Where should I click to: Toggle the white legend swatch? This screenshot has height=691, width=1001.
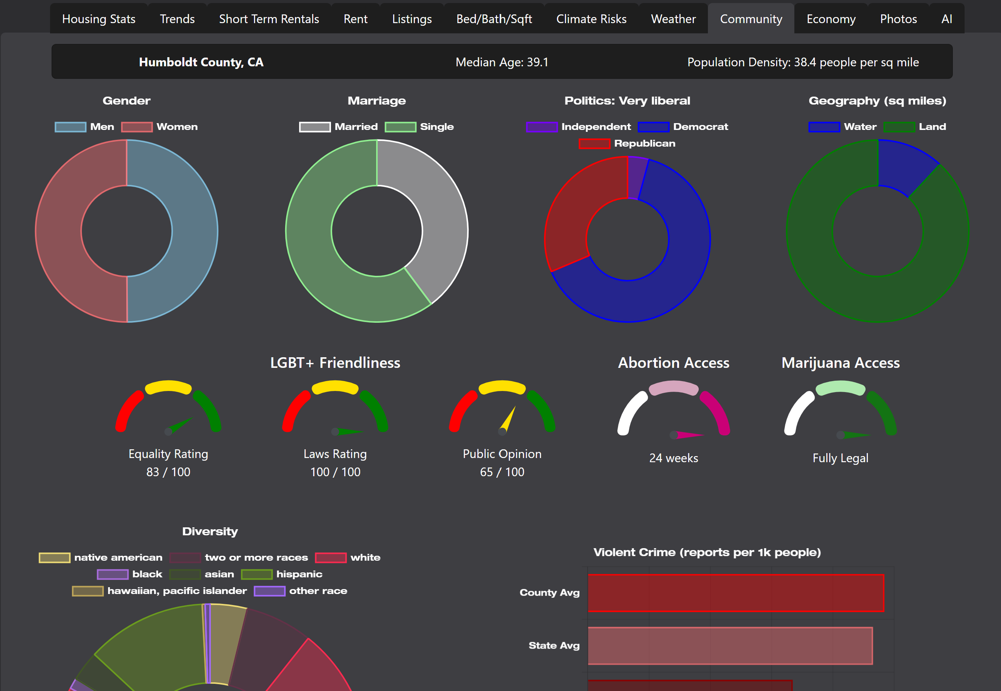331,558
